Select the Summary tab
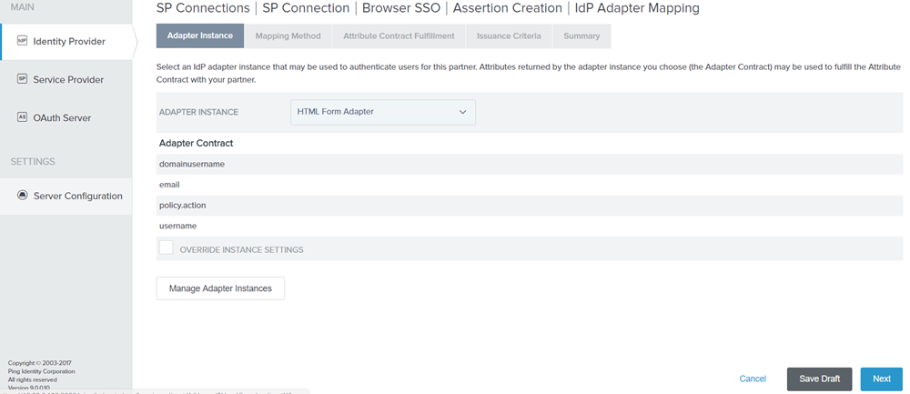Screen dimensions: 910x394 (581, 36)
